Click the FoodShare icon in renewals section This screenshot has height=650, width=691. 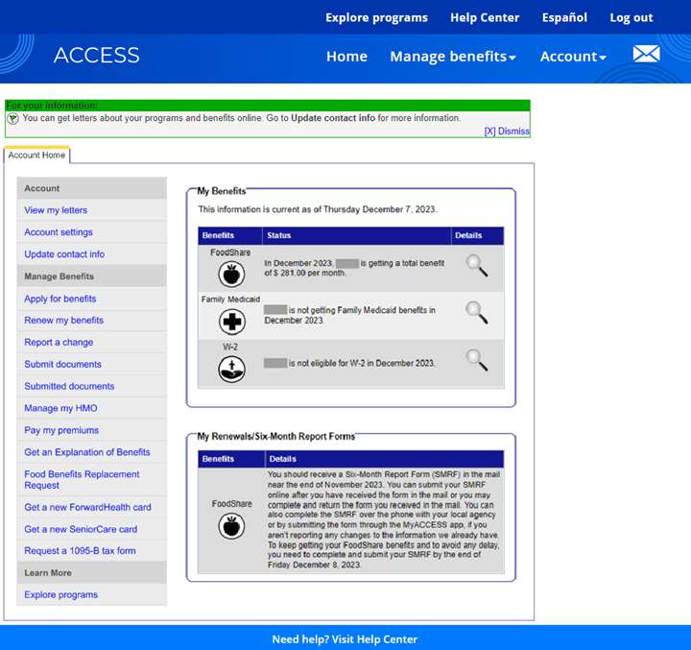[230, 526]
